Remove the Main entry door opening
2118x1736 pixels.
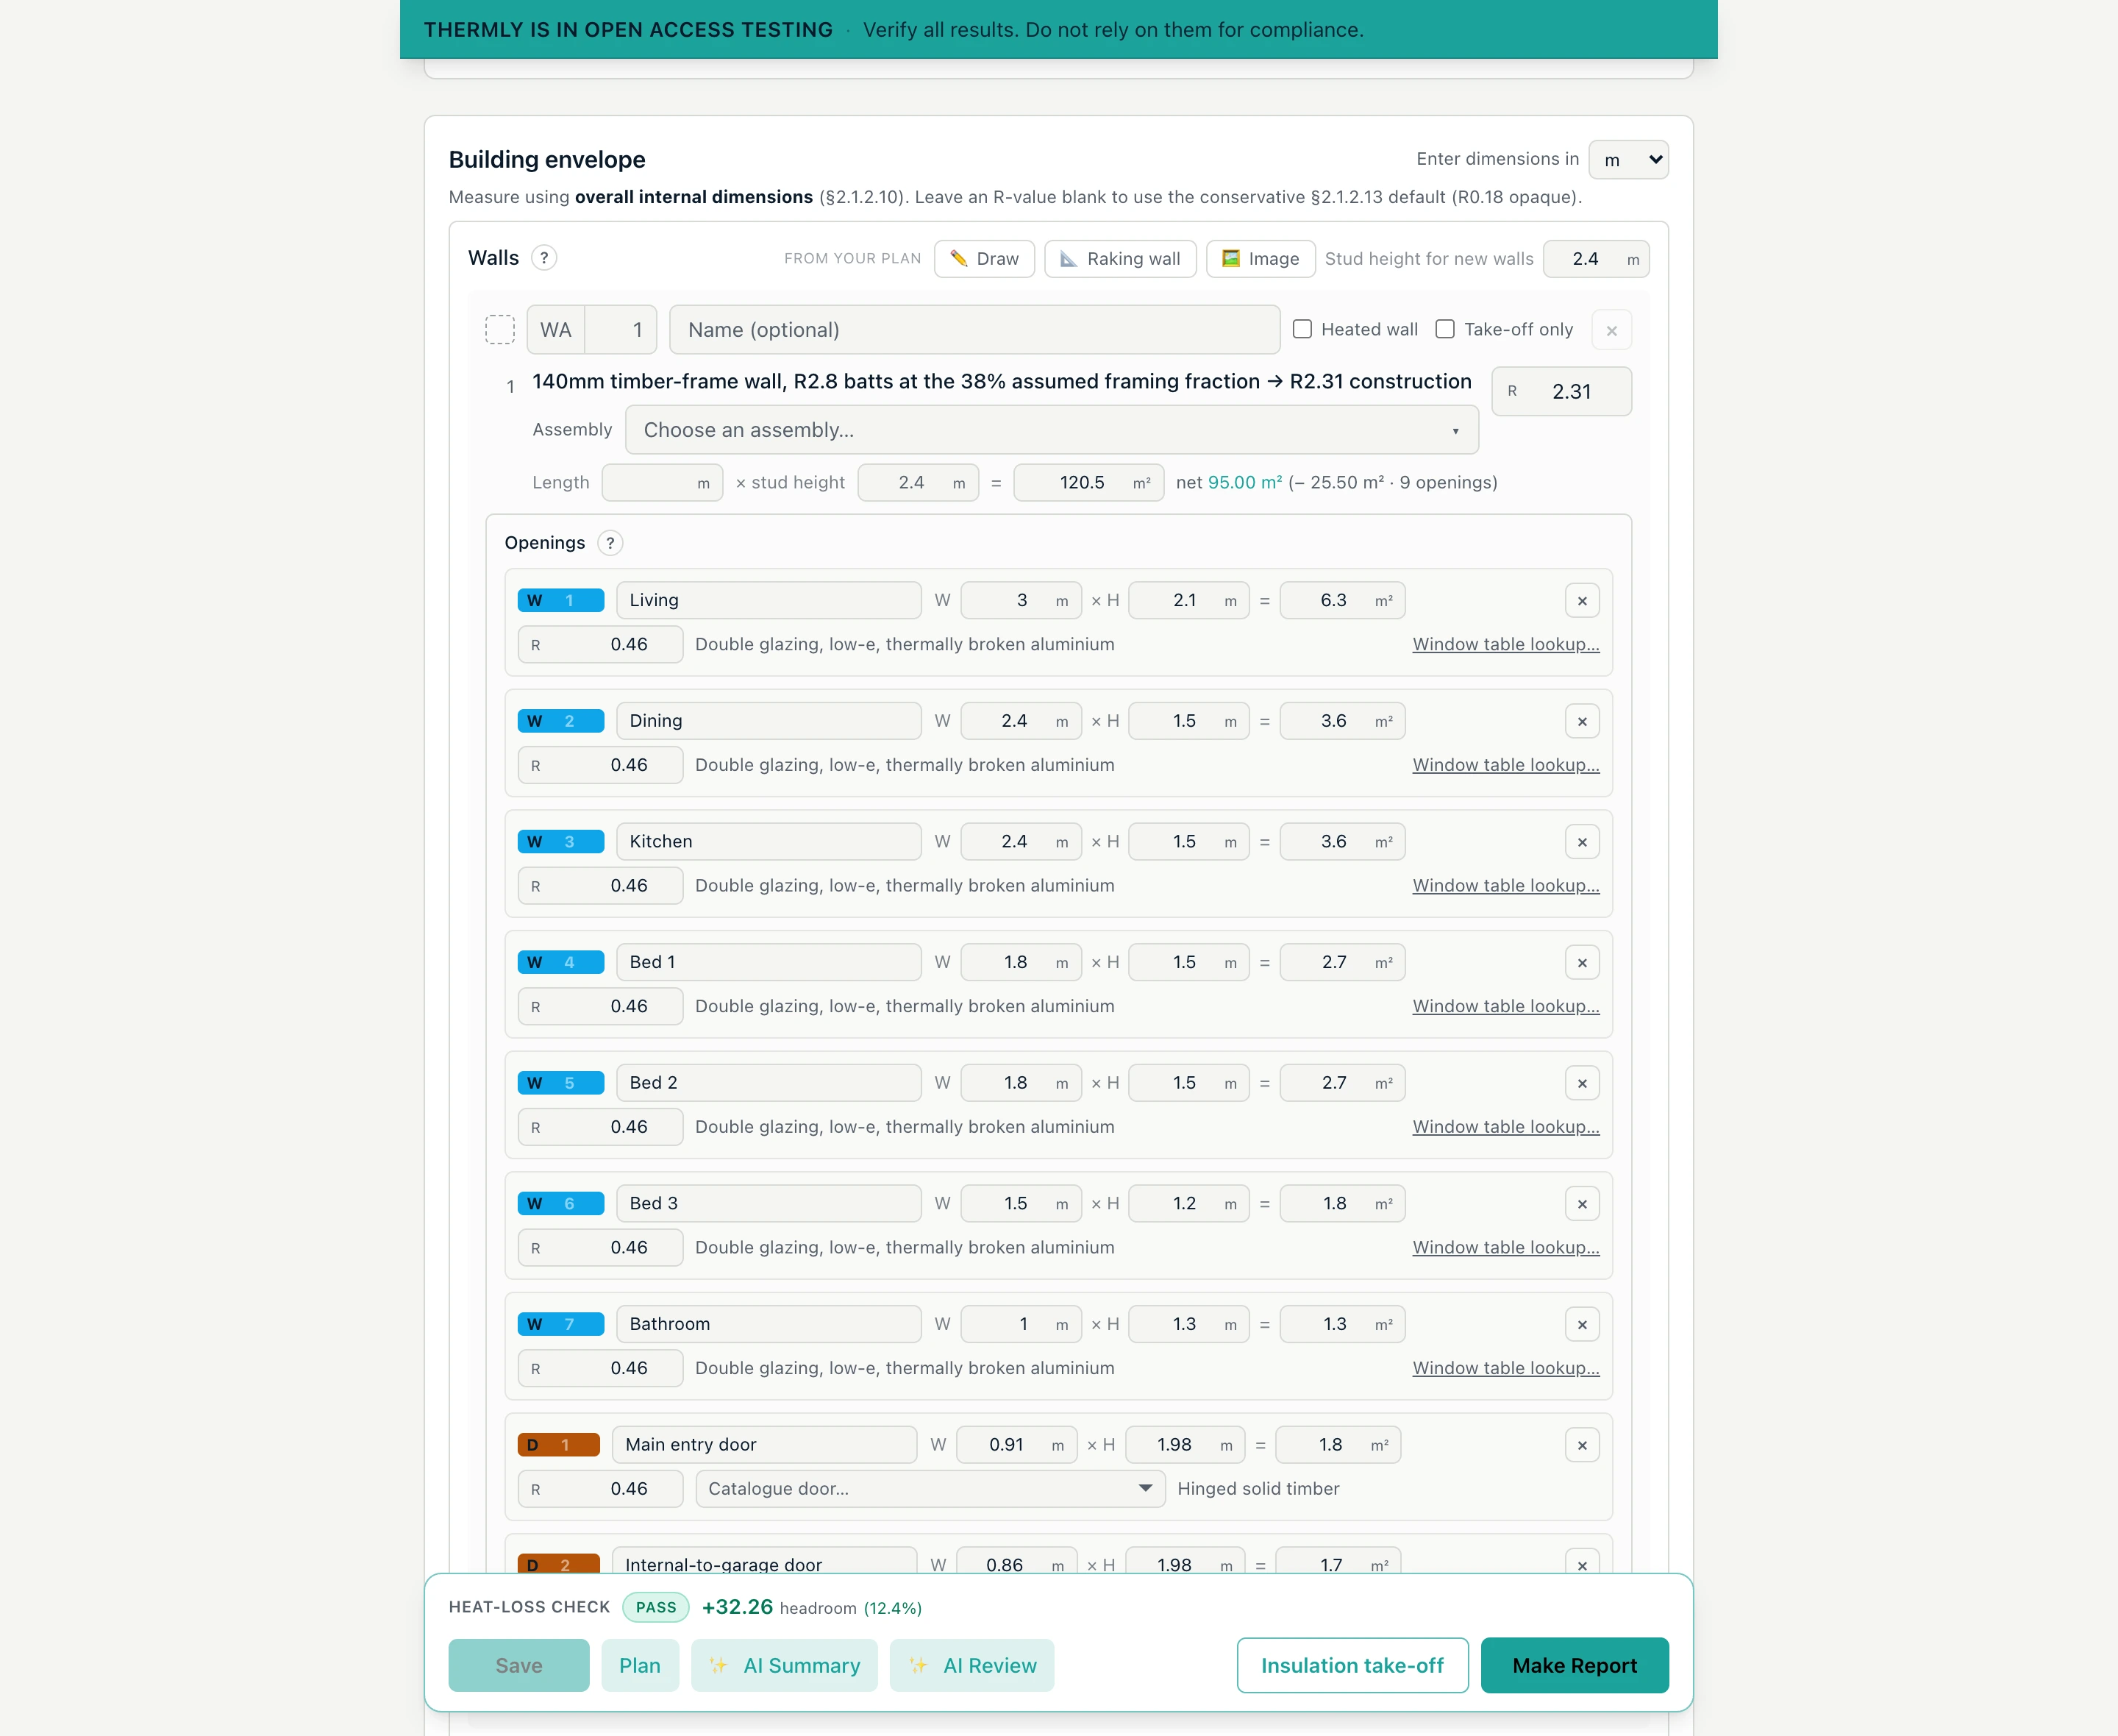pos(1583,1445)
